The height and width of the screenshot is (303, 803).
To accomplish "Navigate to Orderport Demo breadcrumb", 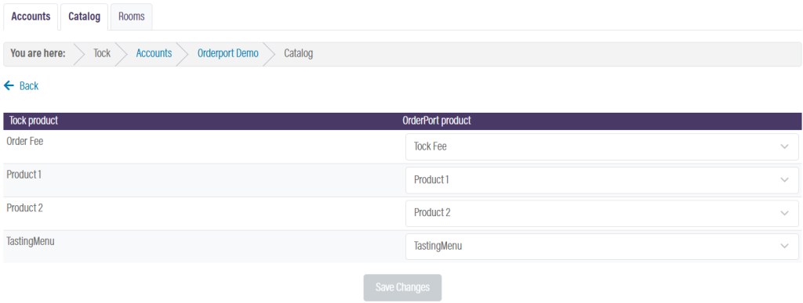I will point(228,53).
